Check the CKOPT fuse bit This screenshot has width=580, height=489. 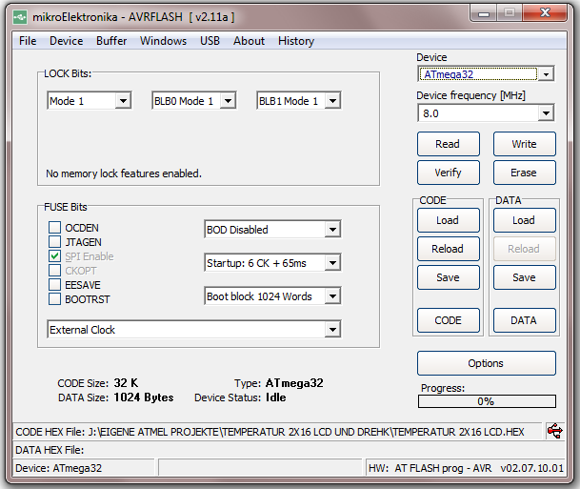(54, 271)
